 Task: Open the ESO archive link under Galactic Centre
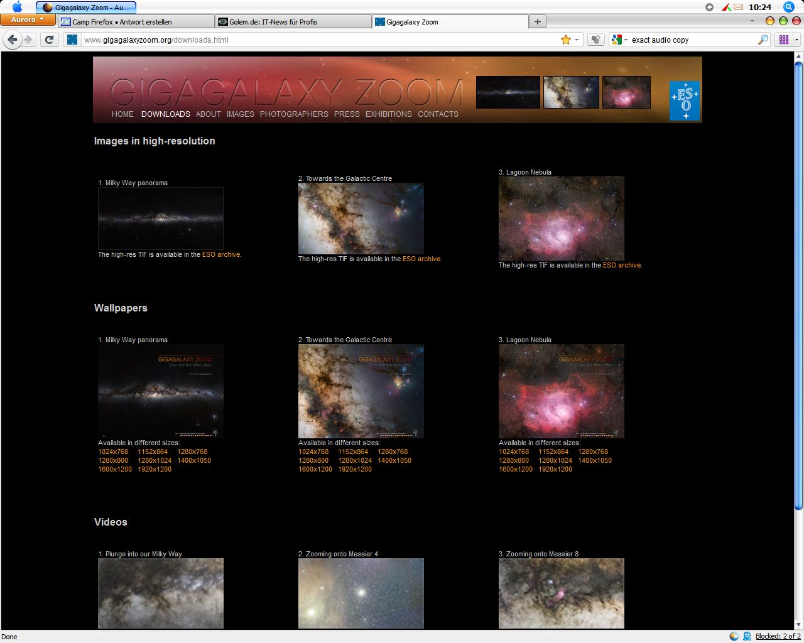coord(421,259)
